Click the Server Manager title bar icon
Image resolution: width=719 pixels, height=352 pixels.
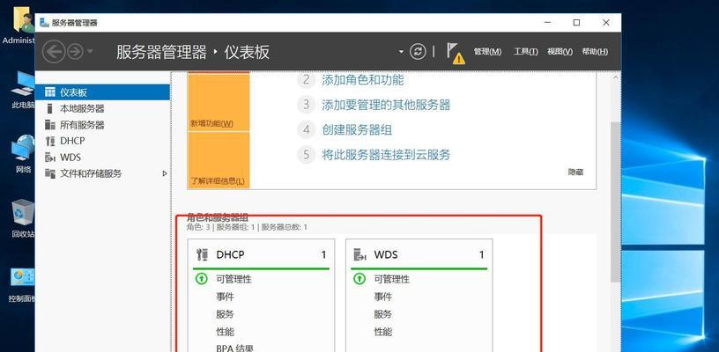[x=44, y=22]
